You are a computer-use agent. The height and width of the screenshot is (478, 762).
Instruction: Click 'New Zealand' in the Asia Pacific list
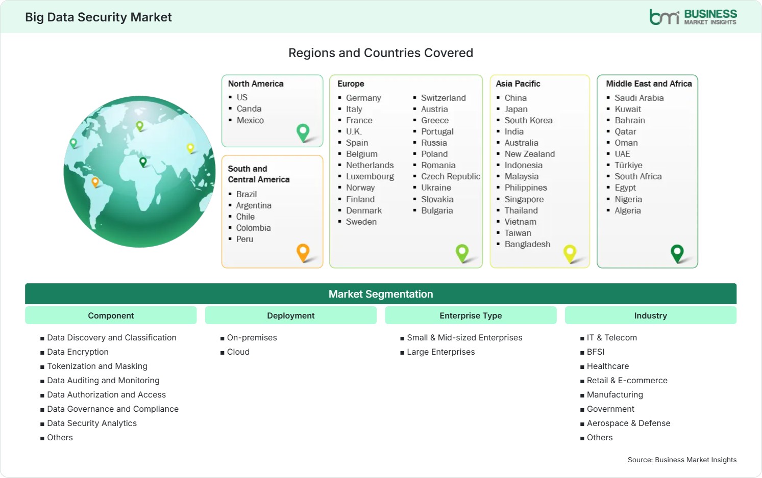point(529,154)
